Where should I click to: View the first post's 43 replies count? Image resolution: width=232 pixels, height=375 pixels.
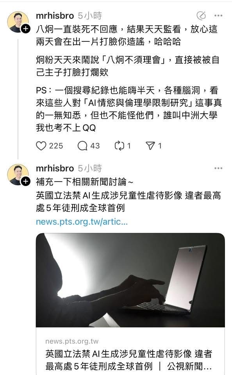click(95, 146)
